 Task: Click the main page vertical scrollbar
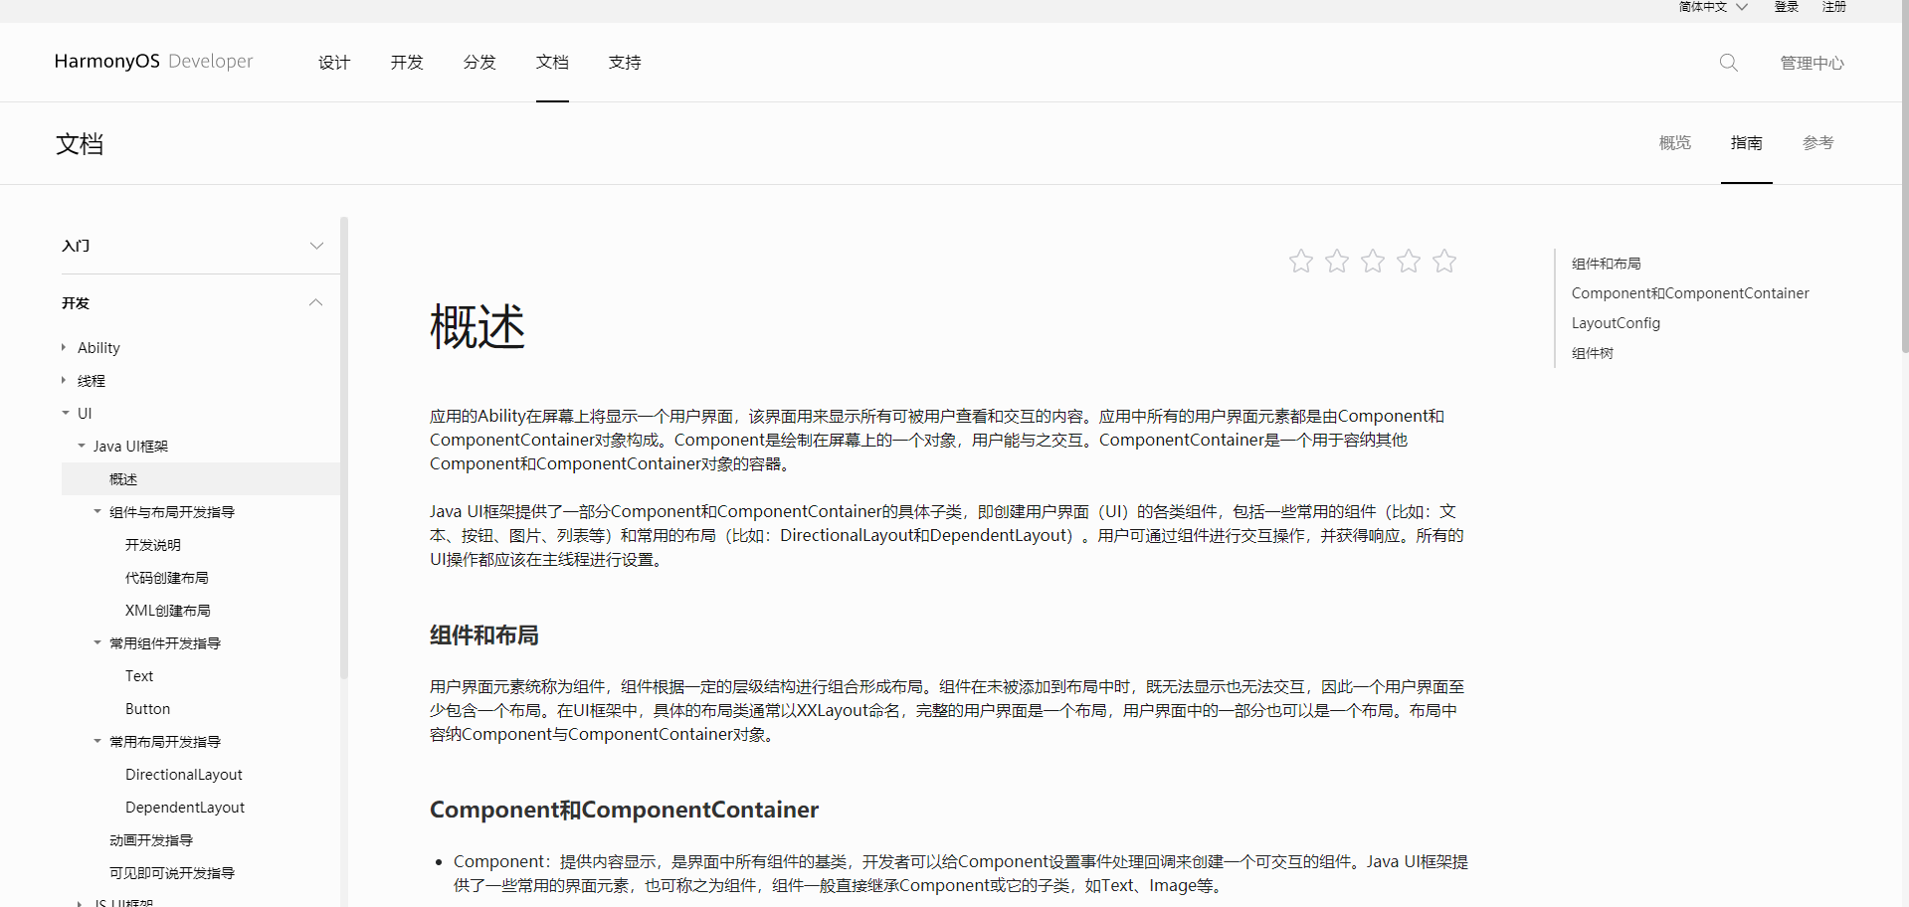point(1904,176)
